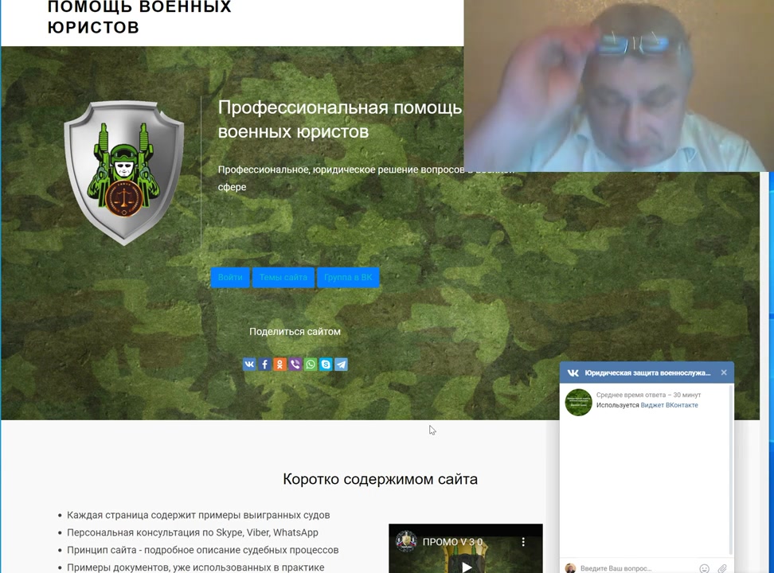
Task: Attach a file in VK chat widget
Action: pyautogui.click(x=722, y=568)
